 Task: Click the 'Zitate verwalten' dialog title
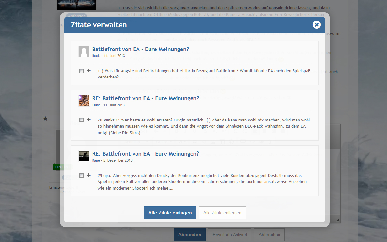(99, 25)
